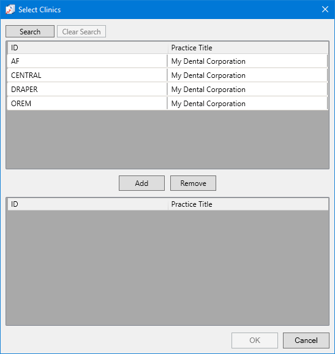Select the CENTRAL clinic row

pos(168,75)
